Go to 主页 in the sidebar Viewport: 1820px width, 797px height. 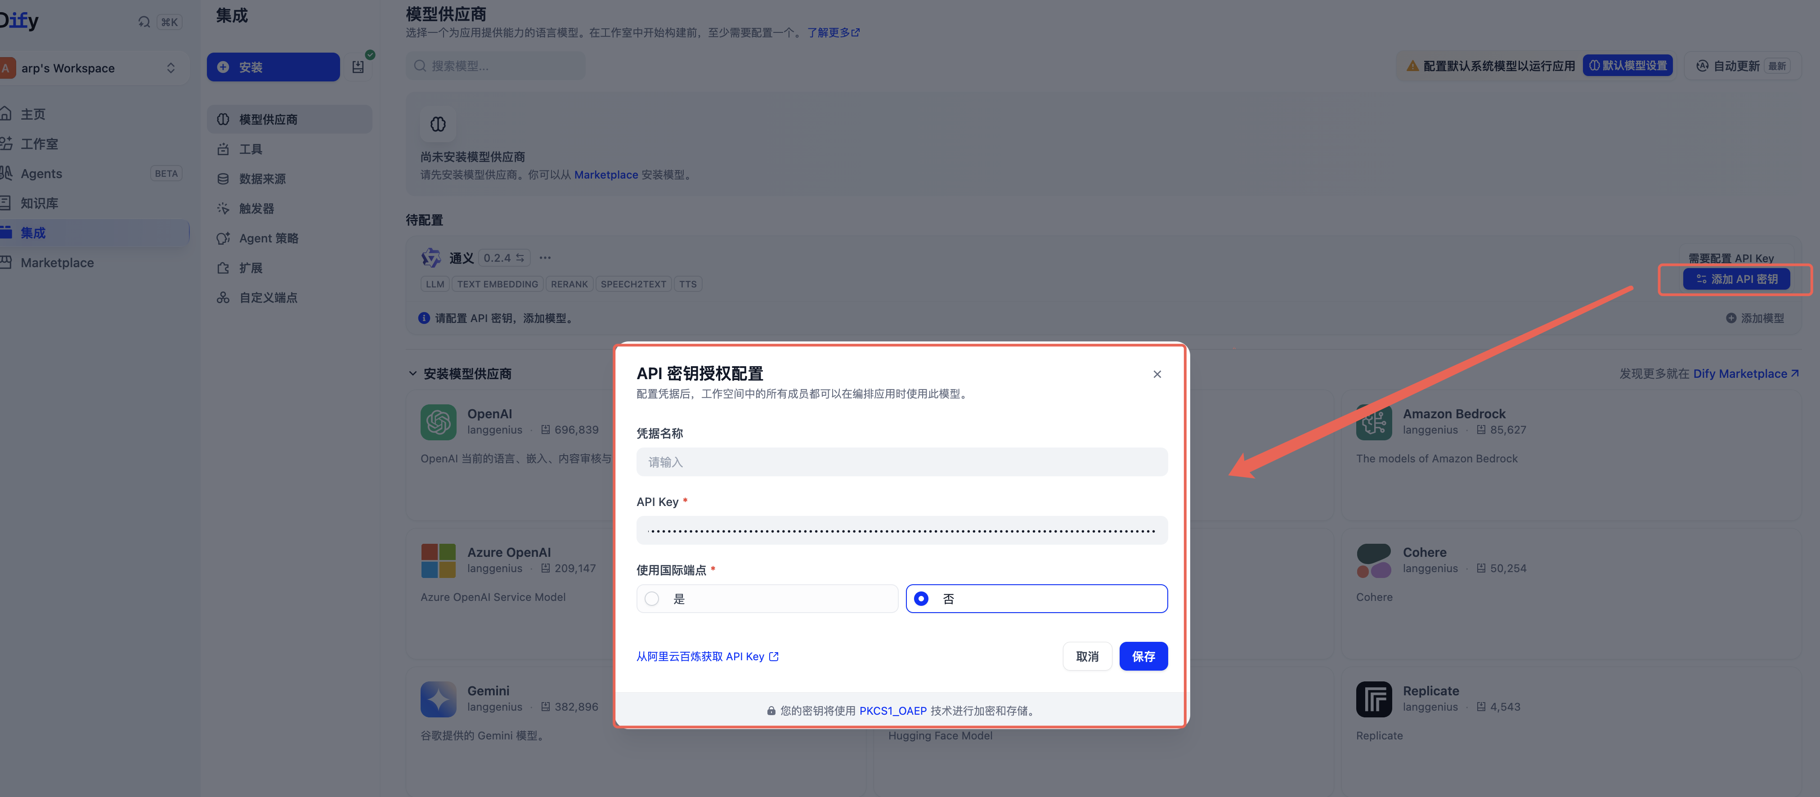94,114
